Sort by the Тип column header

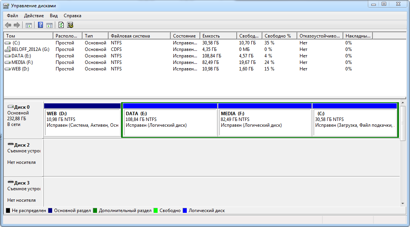coord(95,36)
